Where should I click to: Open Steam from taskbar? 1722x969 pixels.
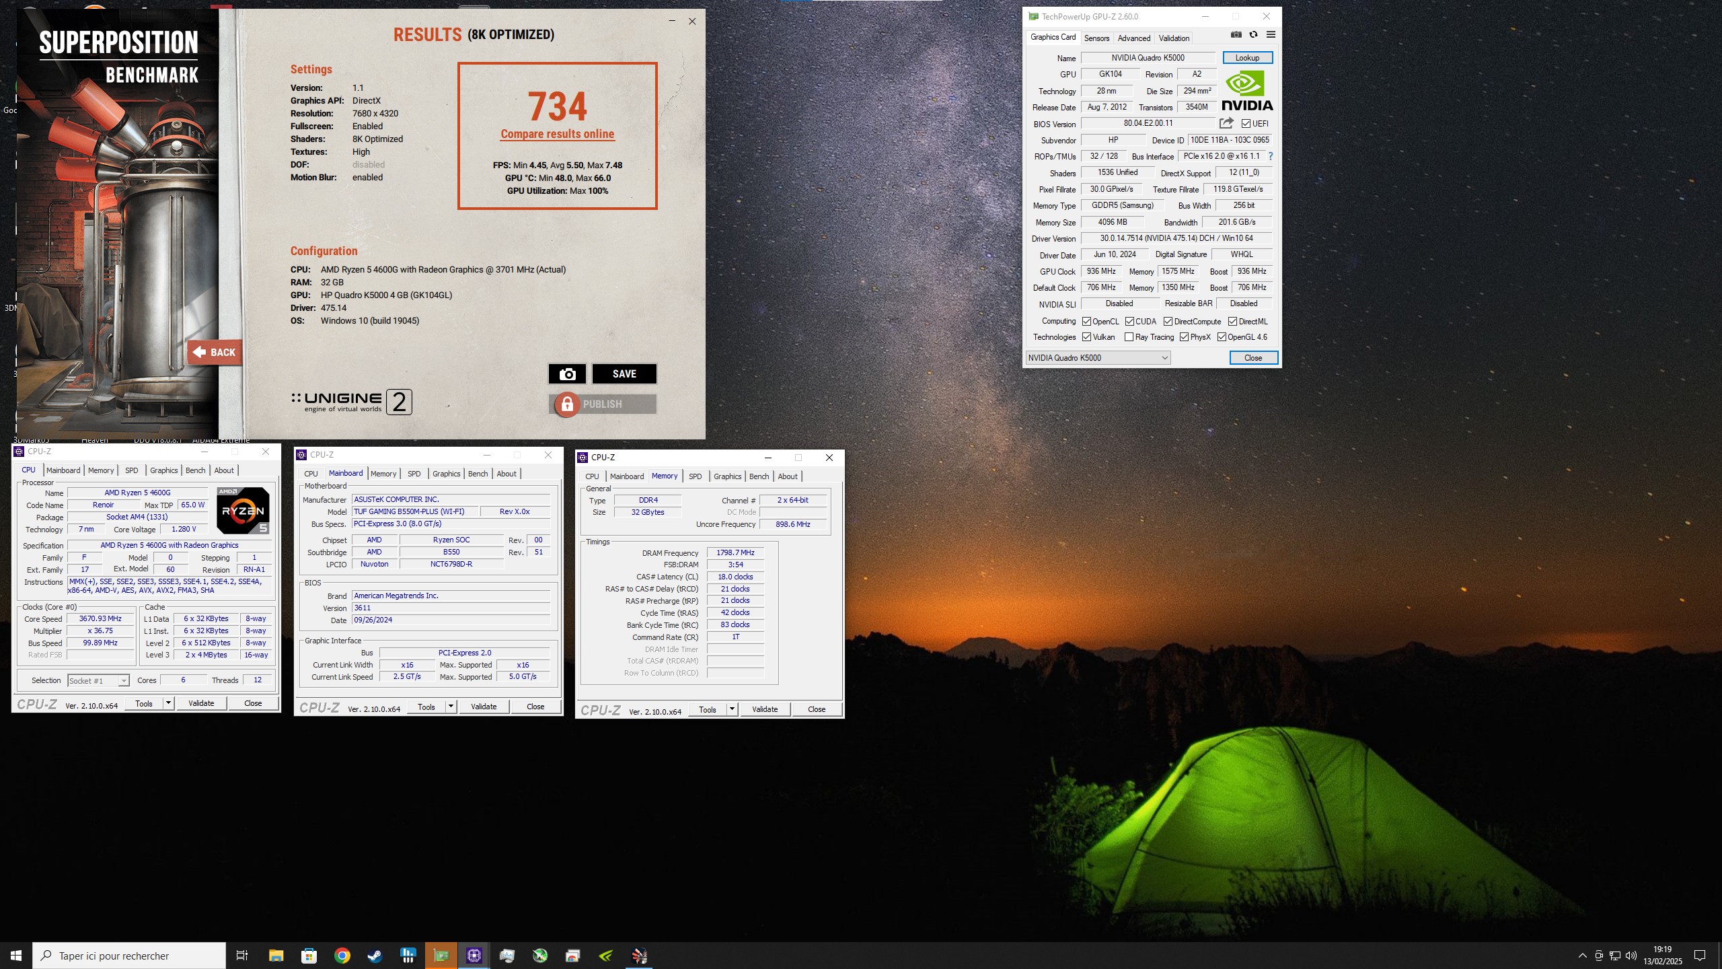[x=375, y=956]
